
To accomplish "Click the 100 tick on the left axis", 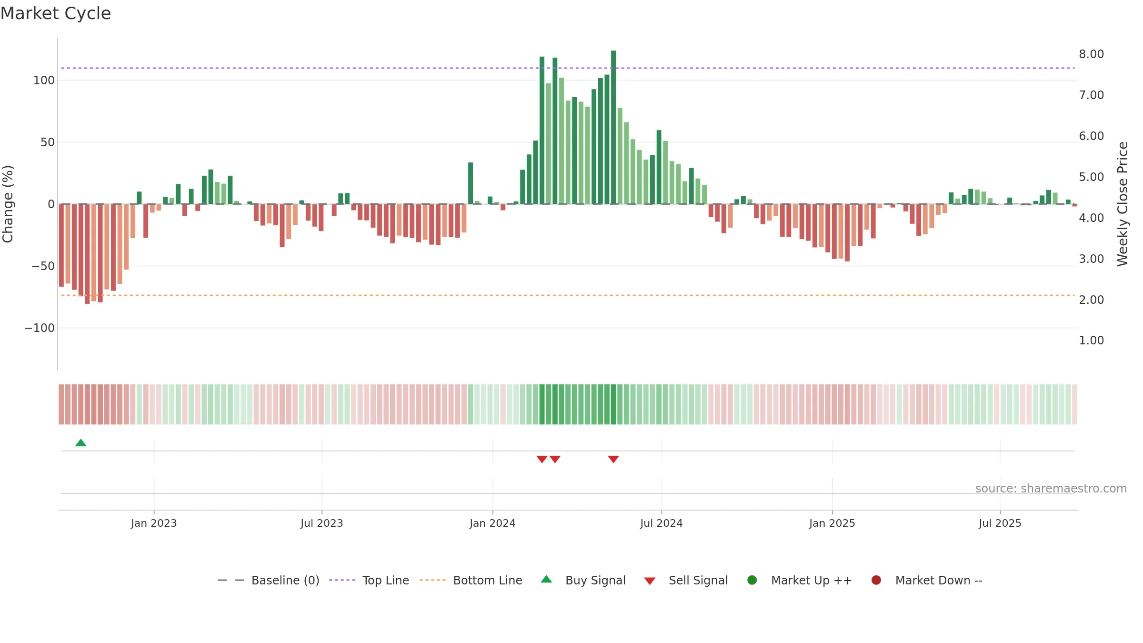I will pyautogui.click(x=44, y=80).
